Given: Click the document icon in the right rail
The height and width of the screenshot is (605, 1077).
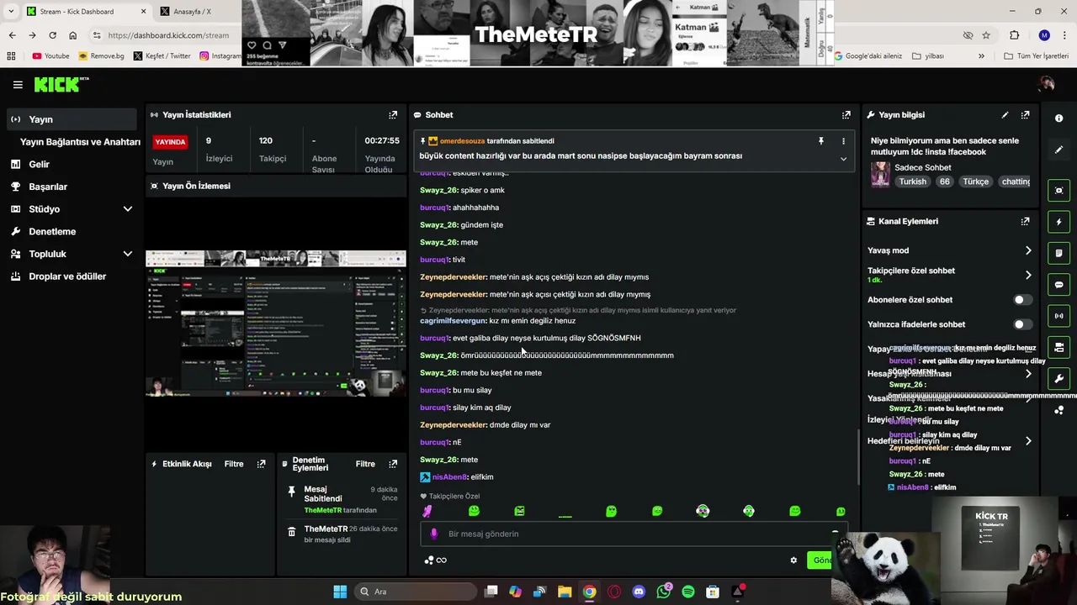Looking at the screenshot, I should (x=1059, y=253).
